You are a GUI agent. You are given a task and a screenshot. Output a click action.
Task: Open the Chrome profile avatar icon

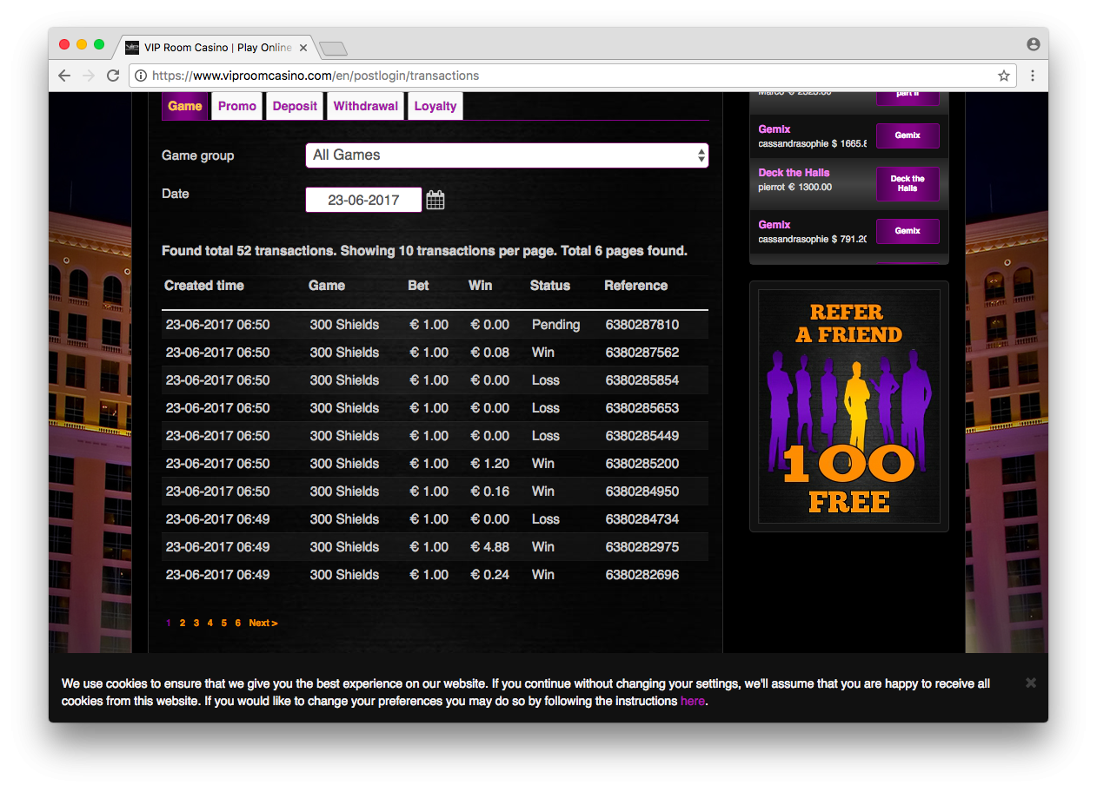click(x=1033, y=44)
